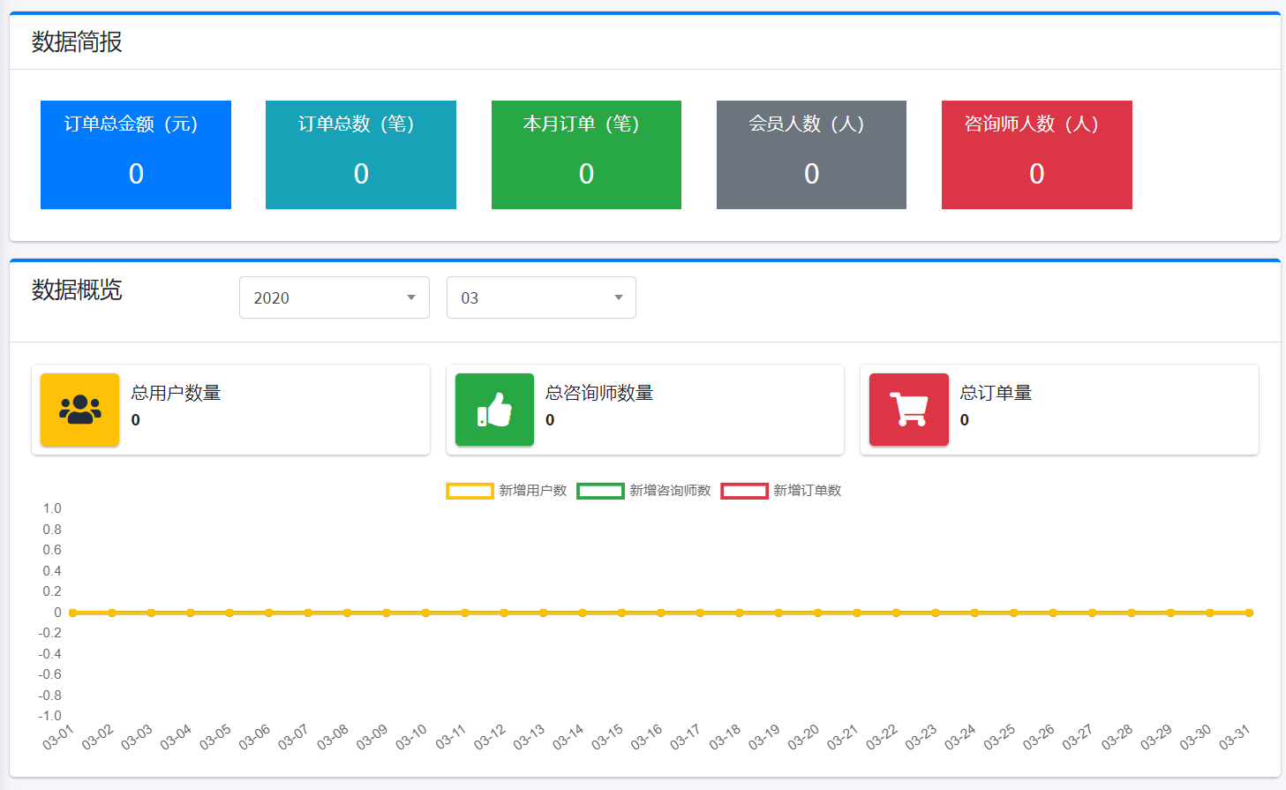Click the 总订单量 label
The width and height of the screenshot is (1286, 790).
996,393
